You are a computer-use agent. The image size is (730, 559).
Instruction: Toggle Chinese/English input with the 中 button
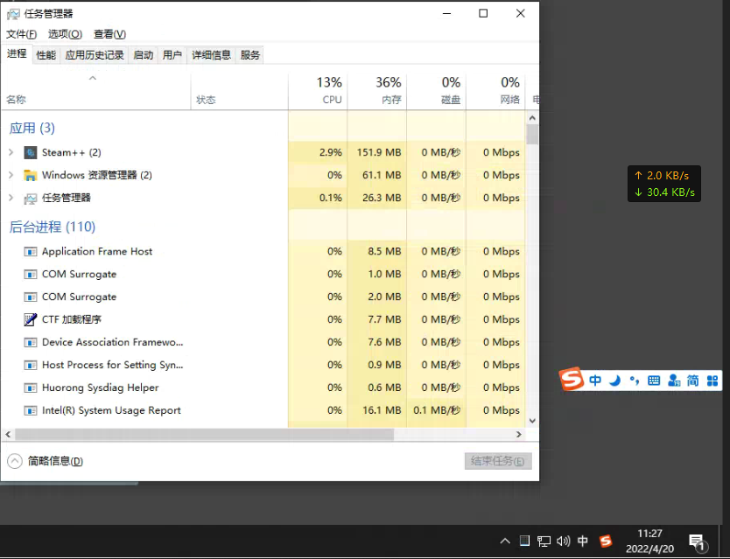coord(595,380)
